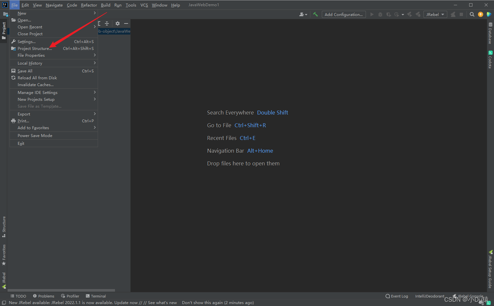The image size is (494, 306).
Task: Open the Project tool window tab
Action: point(4,31)
